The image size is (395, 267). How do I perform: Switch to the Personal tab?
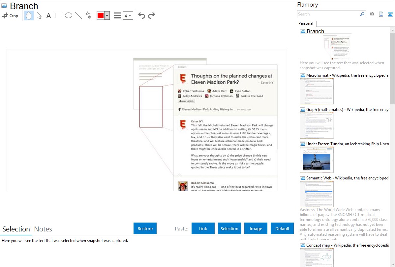click(x=306, y=23)
